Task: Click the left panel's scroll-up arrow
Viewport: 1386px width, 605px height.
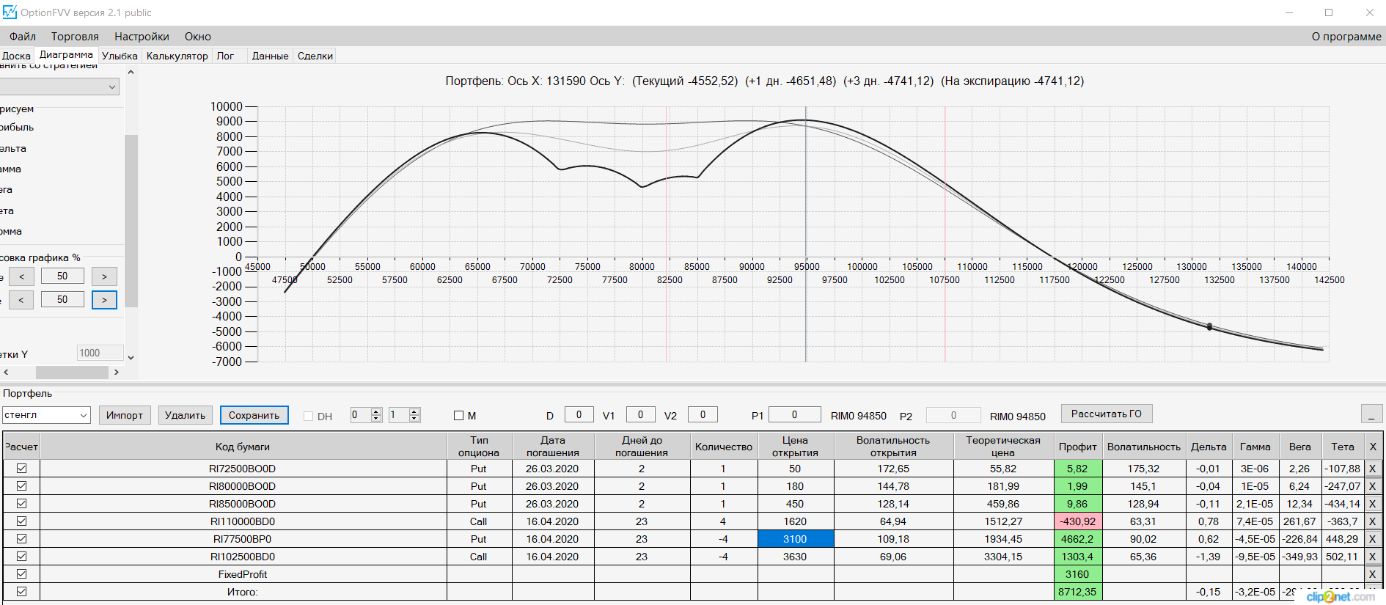Action: pos(131,72)
